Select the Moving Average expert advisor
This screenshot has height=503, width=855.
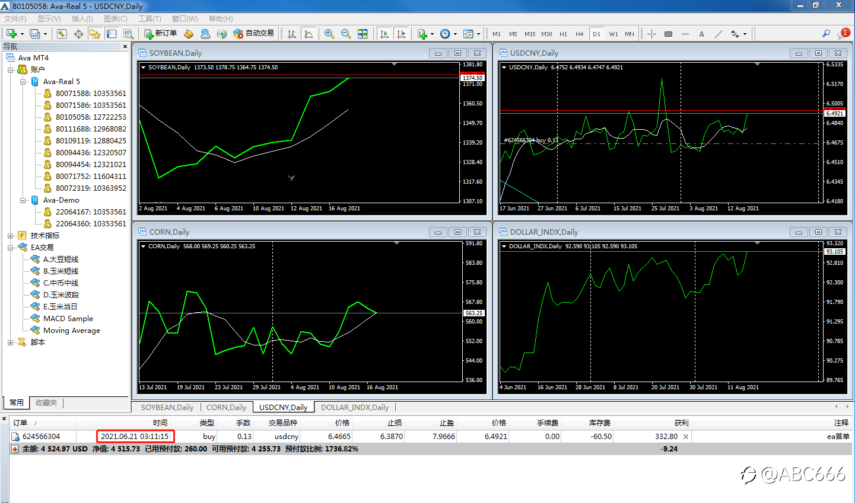tap(71, 331)
